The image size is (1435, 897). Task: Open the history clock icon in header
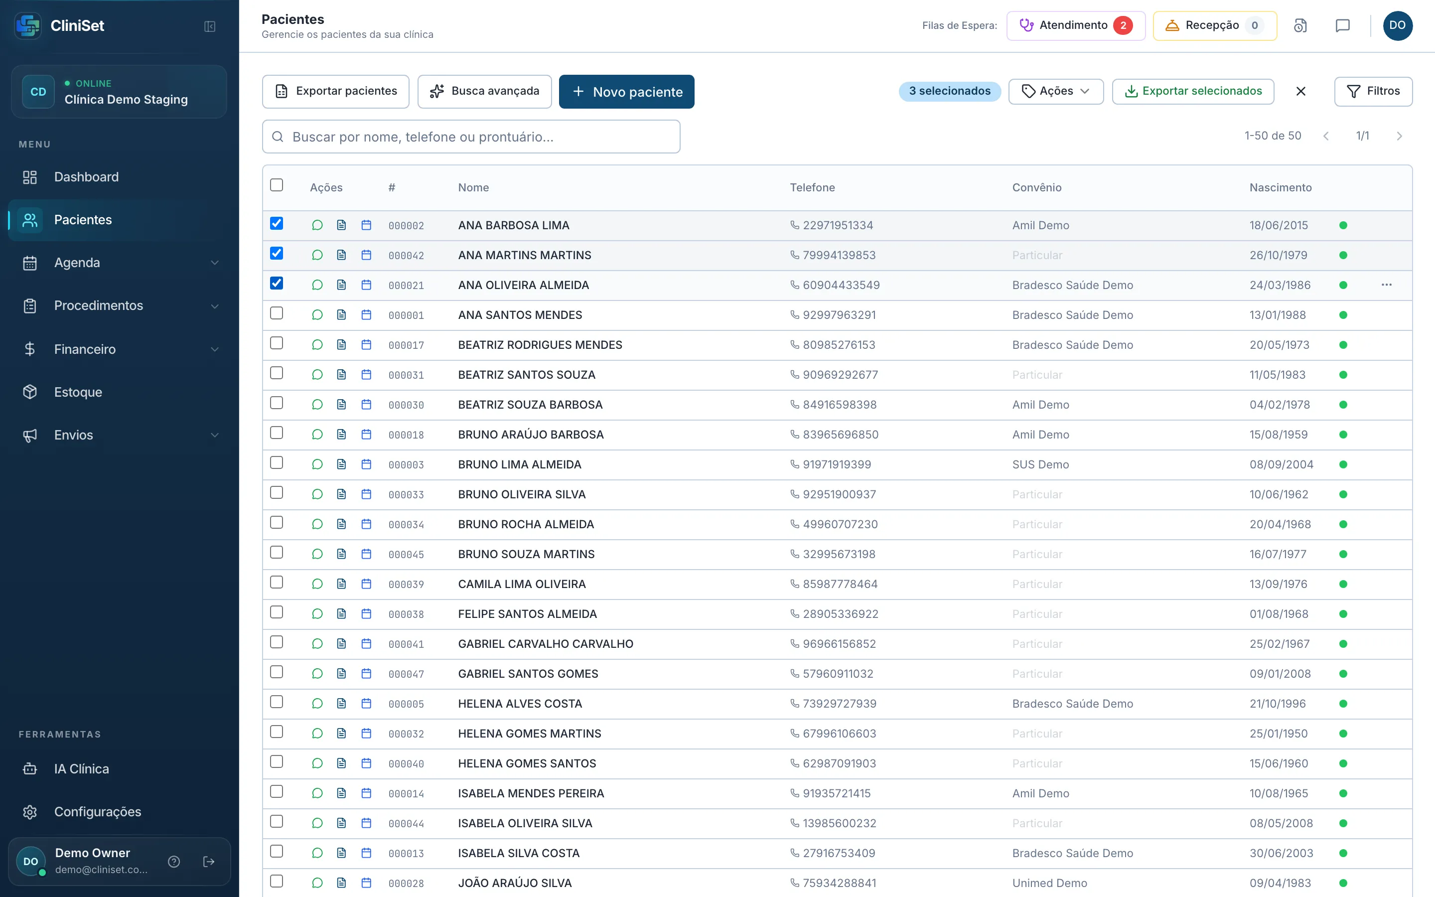(x=1300, y=25)
